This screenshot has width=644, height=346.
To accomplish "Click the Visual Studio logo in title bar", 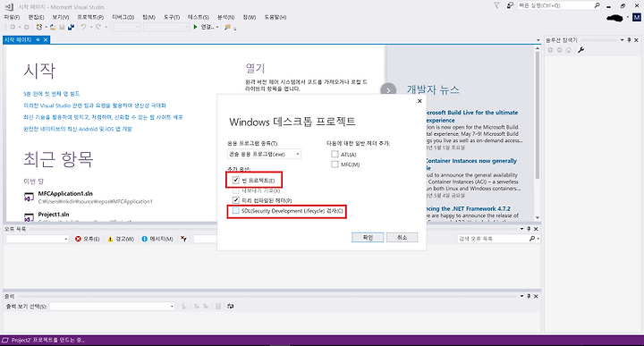I will click(x=9, y=7).
